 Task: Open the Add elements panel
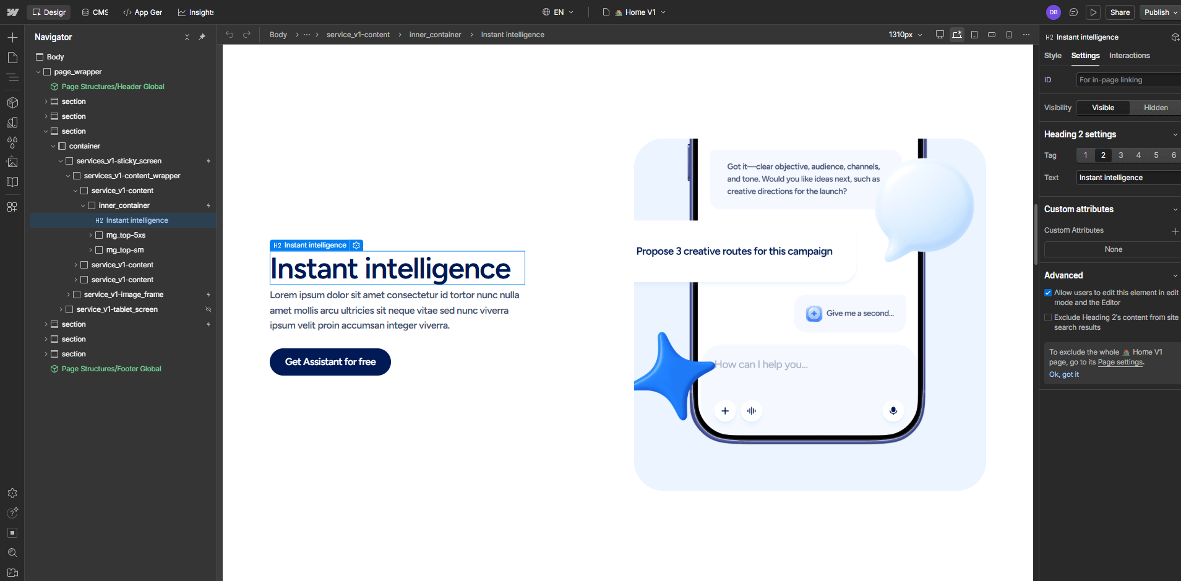[x=12, y=38]
